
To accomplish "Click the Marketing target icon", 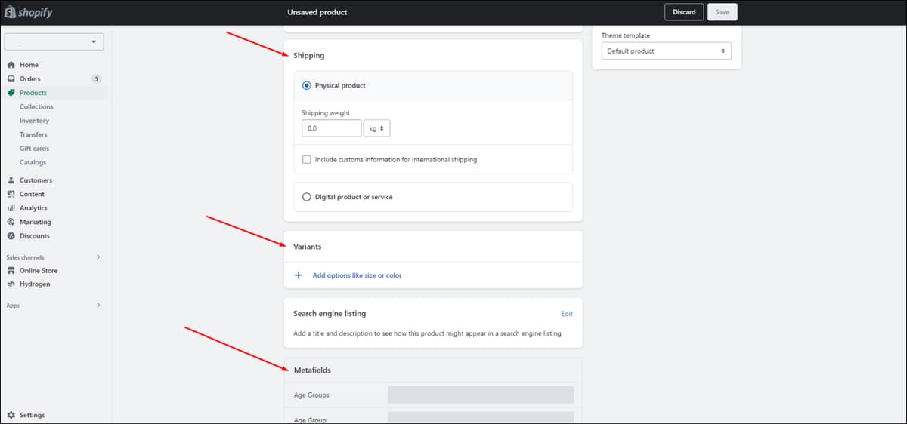I will (x=11, y=222).
